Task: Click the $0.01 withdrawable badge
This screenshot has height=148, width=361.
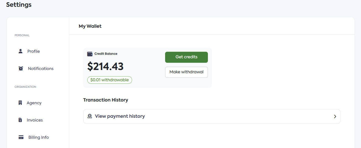Action: pos(110,80)
